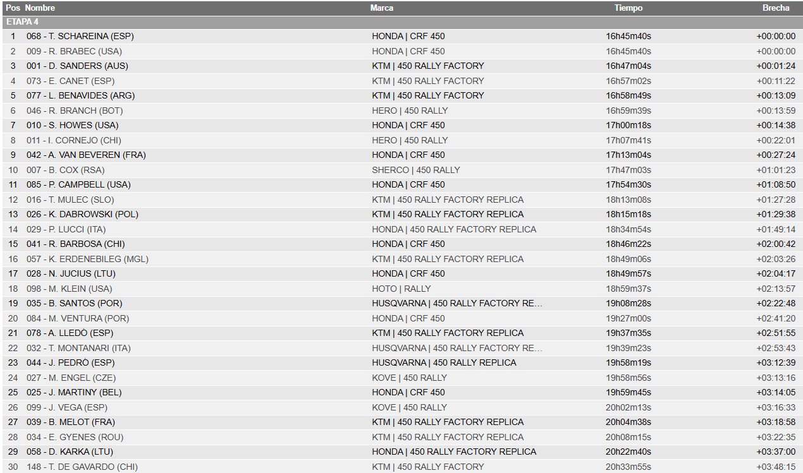Select rider 001 - D. SANDERS (AUS)

click(76, 66)
